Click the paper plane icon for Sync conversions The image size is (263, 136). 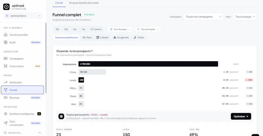(x=6, y=123)
